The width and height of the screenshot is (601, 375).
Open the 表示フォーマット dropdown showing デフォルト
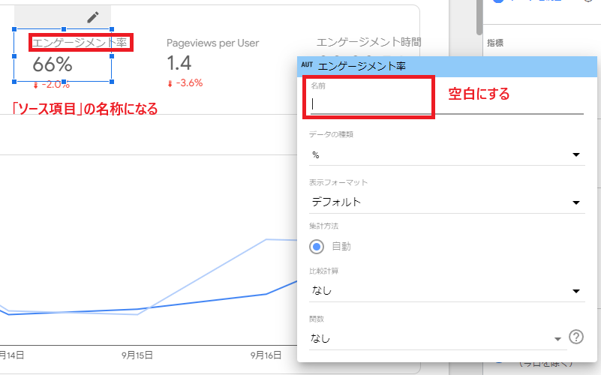point(446,202)
